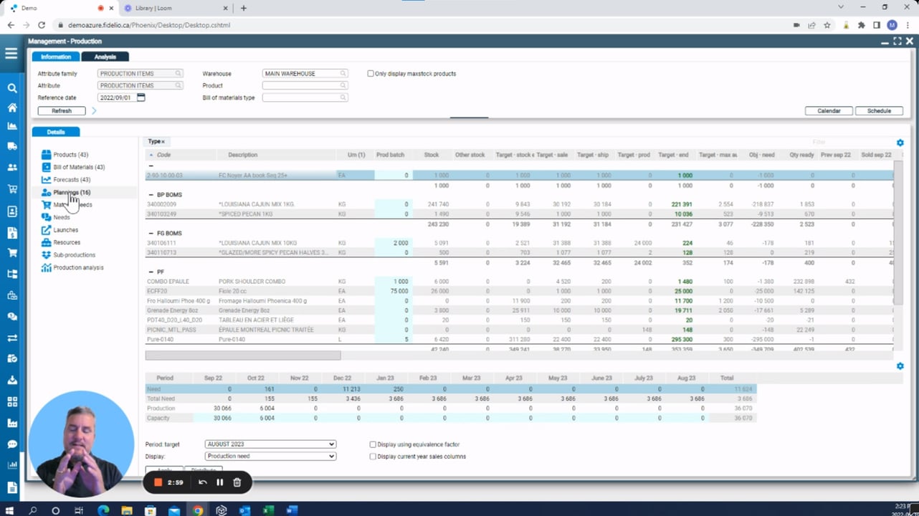Select the Details tab

click(x=56, y=132)
